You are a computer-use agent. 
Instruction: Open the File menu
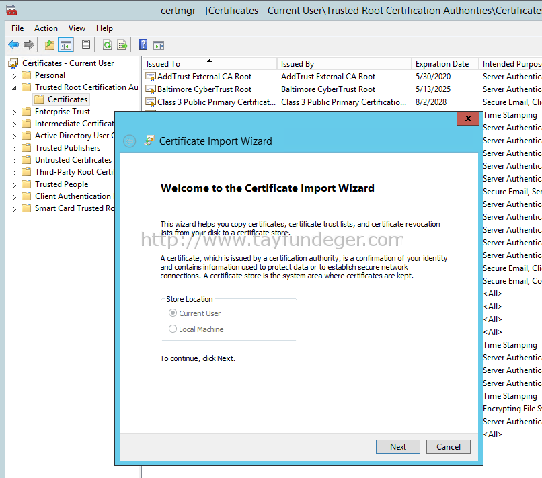pos(17,28)
